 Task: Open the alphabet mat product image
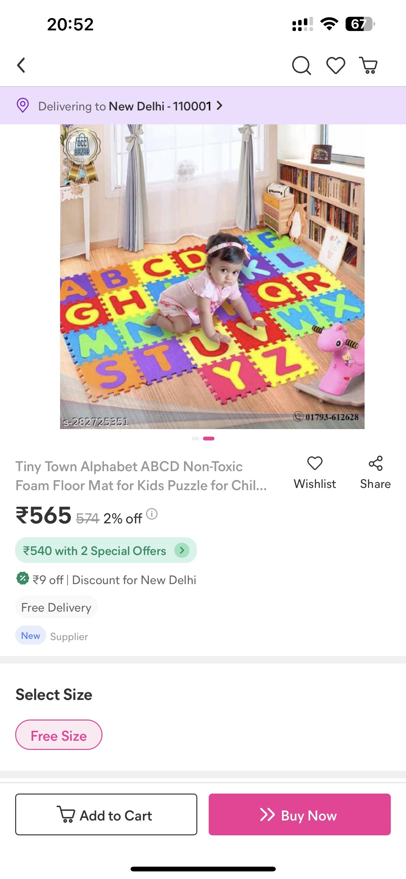click(212, 277)
